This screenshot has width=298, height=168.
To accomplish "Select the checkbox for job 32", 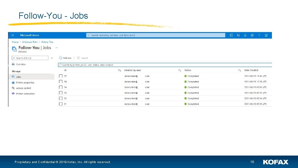I will (x=61, y=98).
